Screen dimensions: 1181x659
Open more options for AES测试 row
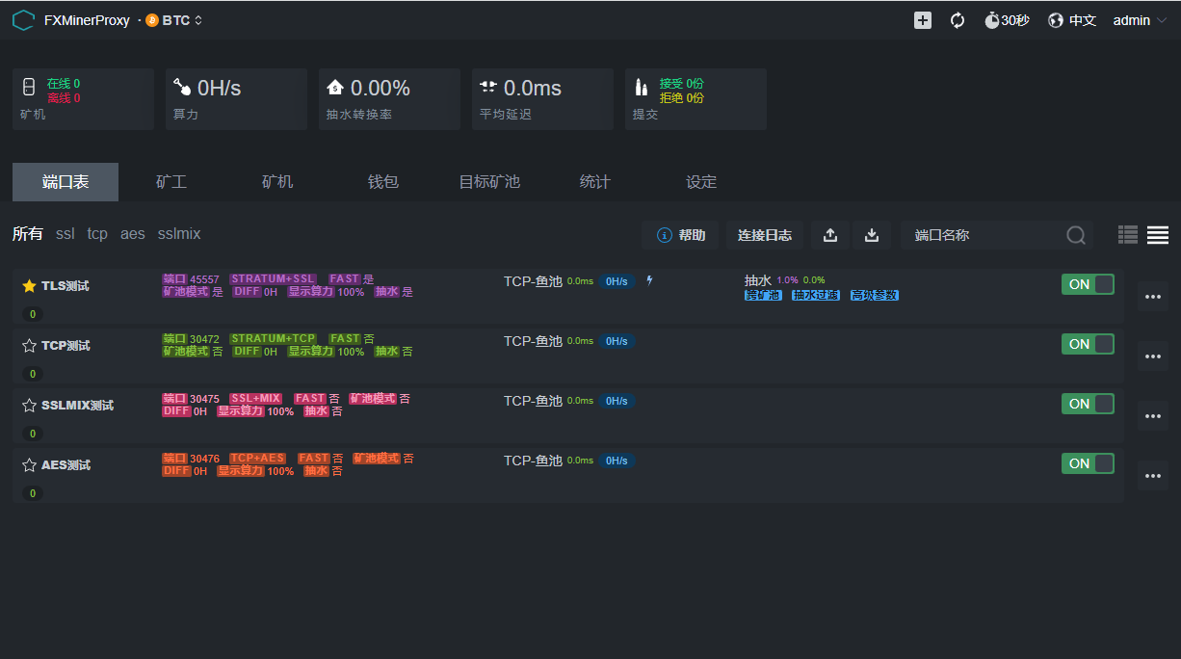coord(1153,476)
